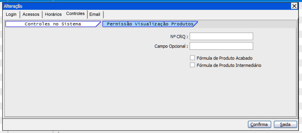
Task: Click the Fórmula de Produto Intermediário label text
Action: coord(229,65)
